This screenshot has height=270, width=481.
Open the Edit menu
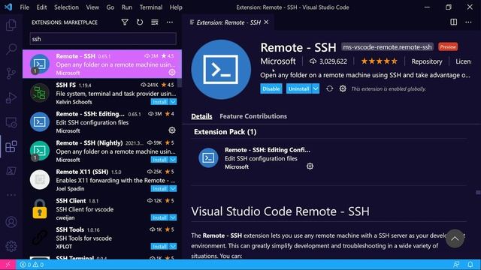[41, 7]
